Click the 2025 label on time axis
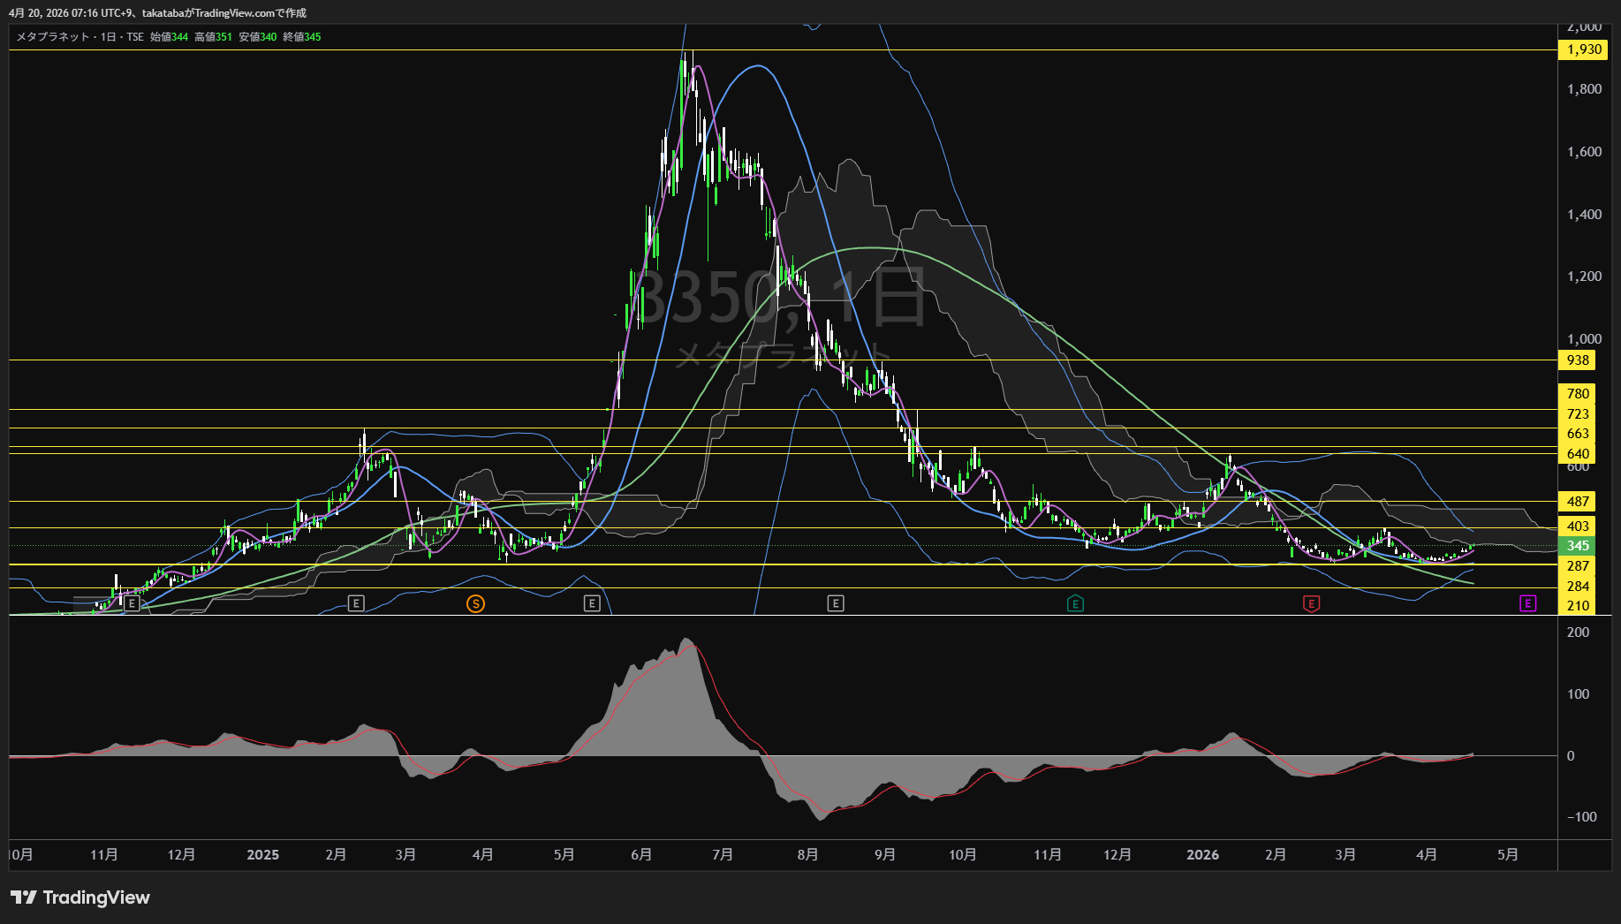This screenshot has height=924, width=1621. point(262,854)
